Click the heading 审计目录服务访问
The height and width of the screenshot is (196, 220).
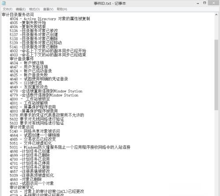pyautogui.click(x=18, y=15)
